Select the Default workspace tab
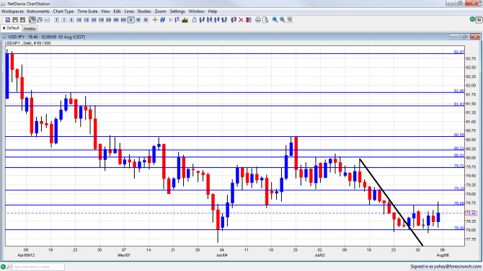 [x=11, y=28]
